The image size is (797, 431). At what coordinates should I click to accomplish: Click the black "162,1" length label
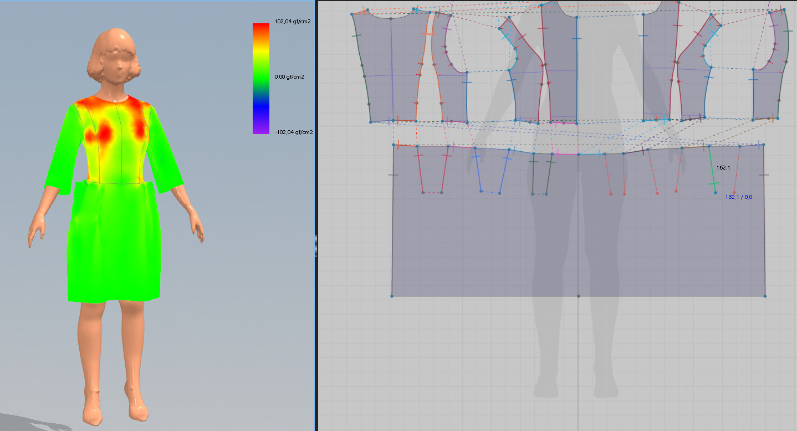pos(723,167)
